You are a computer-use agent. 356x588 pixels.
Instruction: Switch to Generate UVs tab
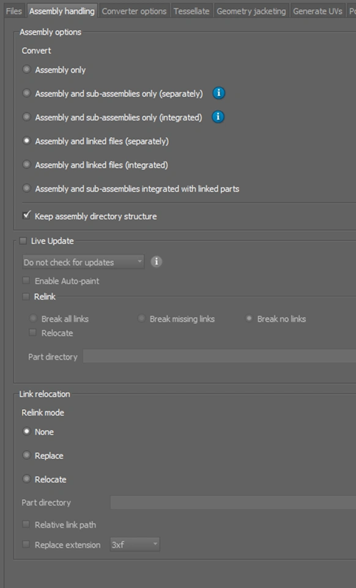(x=317, y=11)
